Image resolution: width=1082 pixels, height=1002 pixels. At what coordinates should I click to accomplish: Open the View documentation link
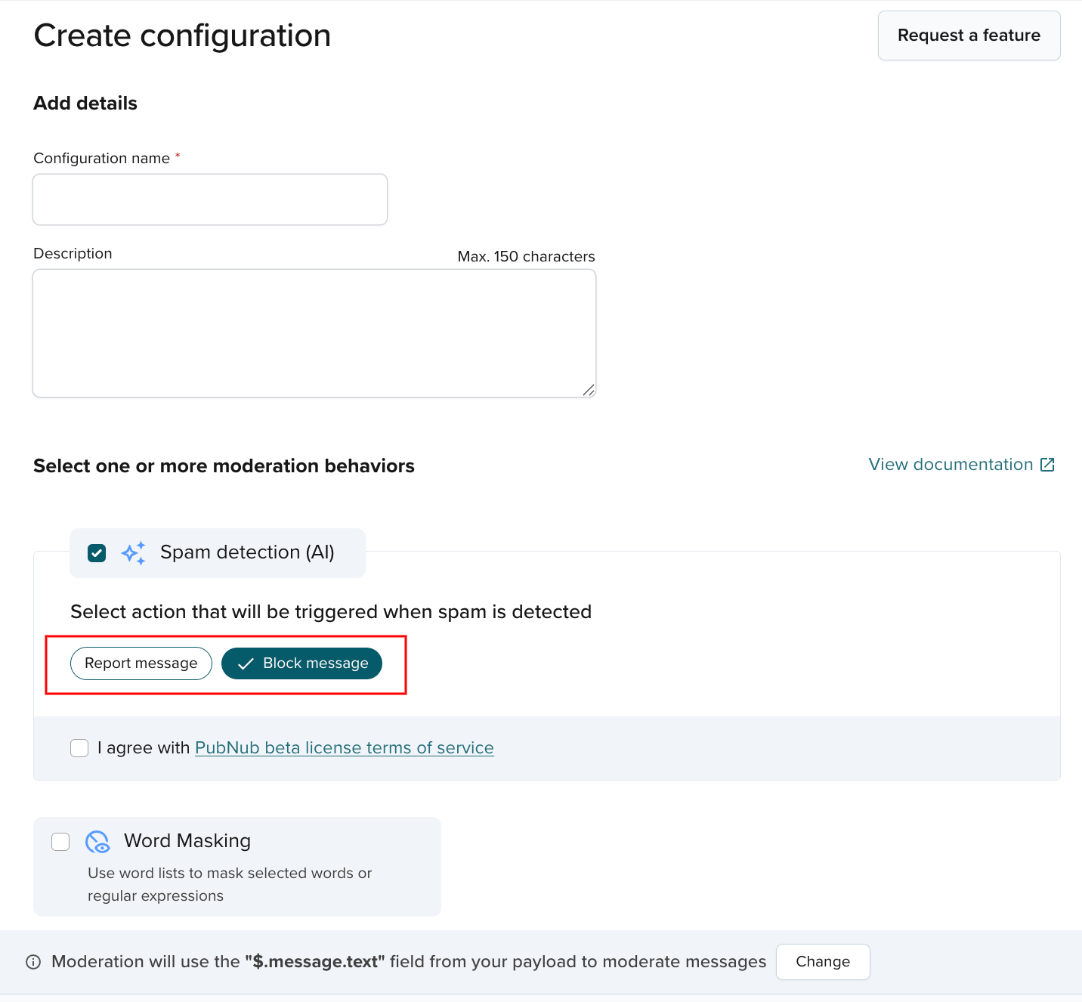coord(950,464)
